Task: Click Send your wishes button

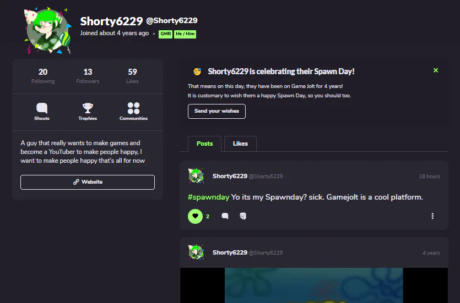Action: coord(217,111)
